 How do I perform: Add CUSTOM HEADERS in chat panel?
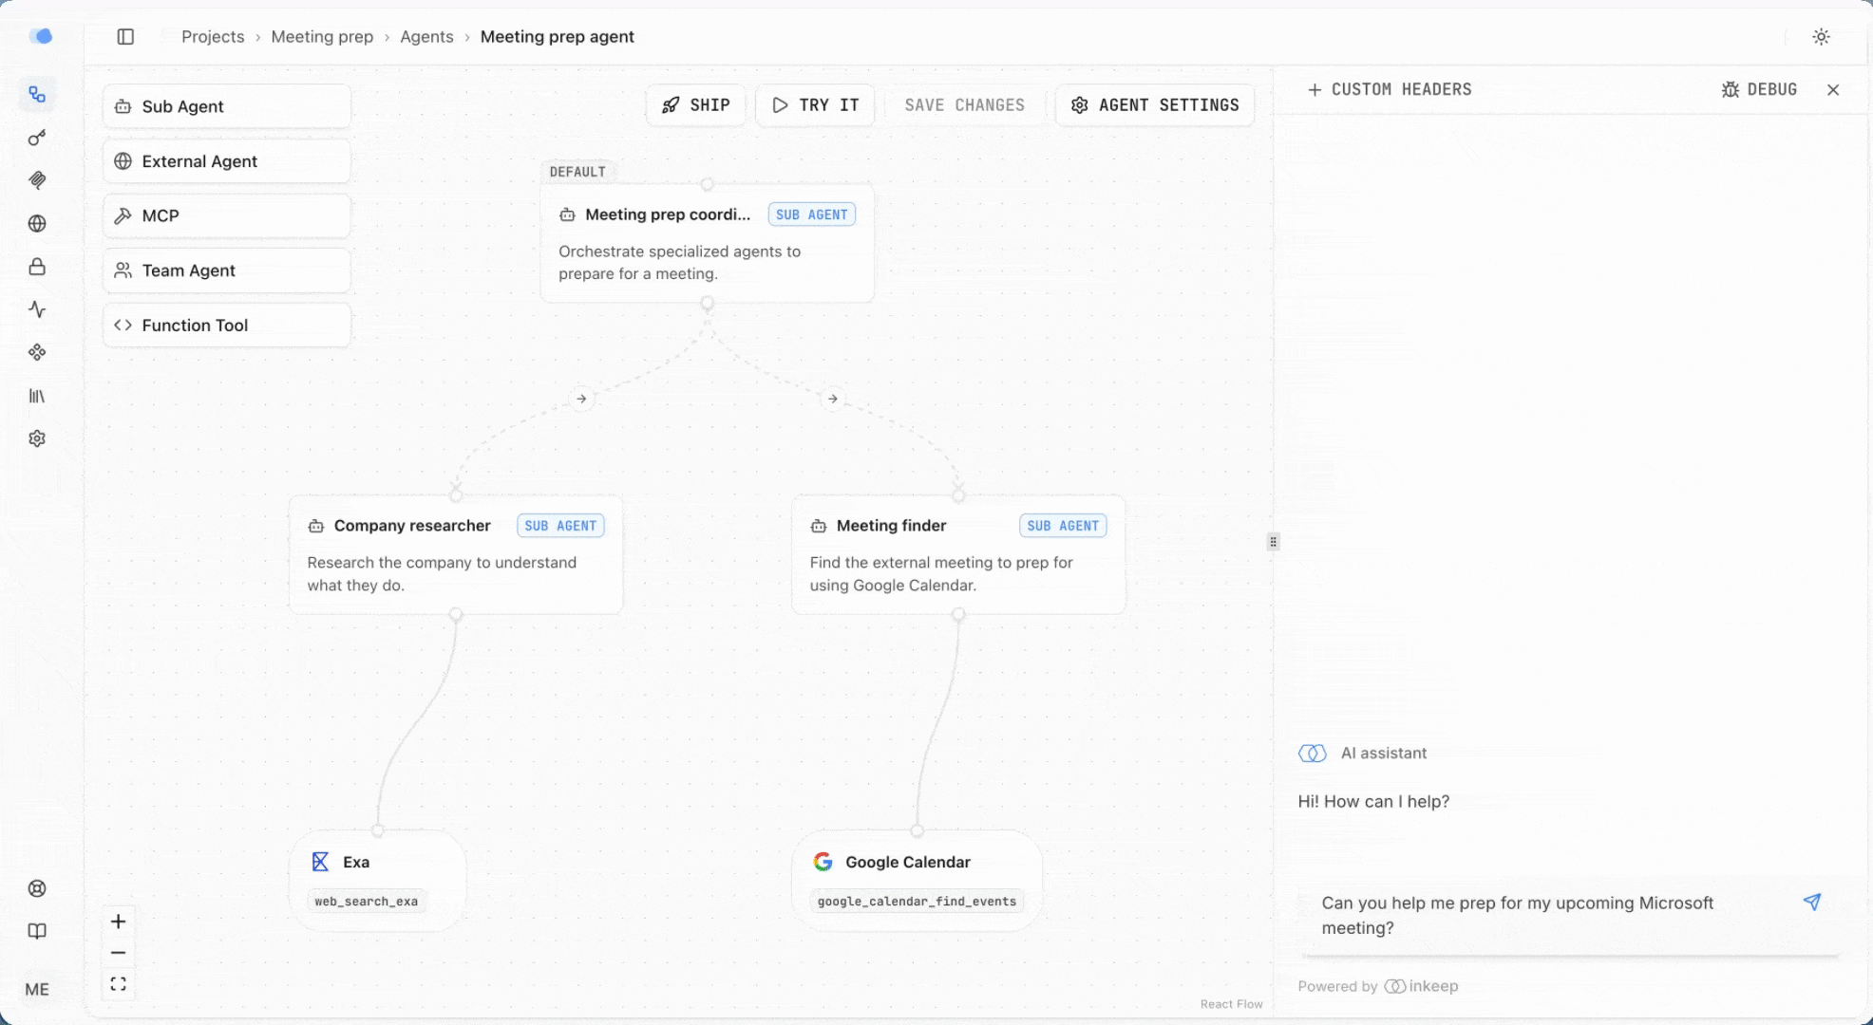(1390, 89)
